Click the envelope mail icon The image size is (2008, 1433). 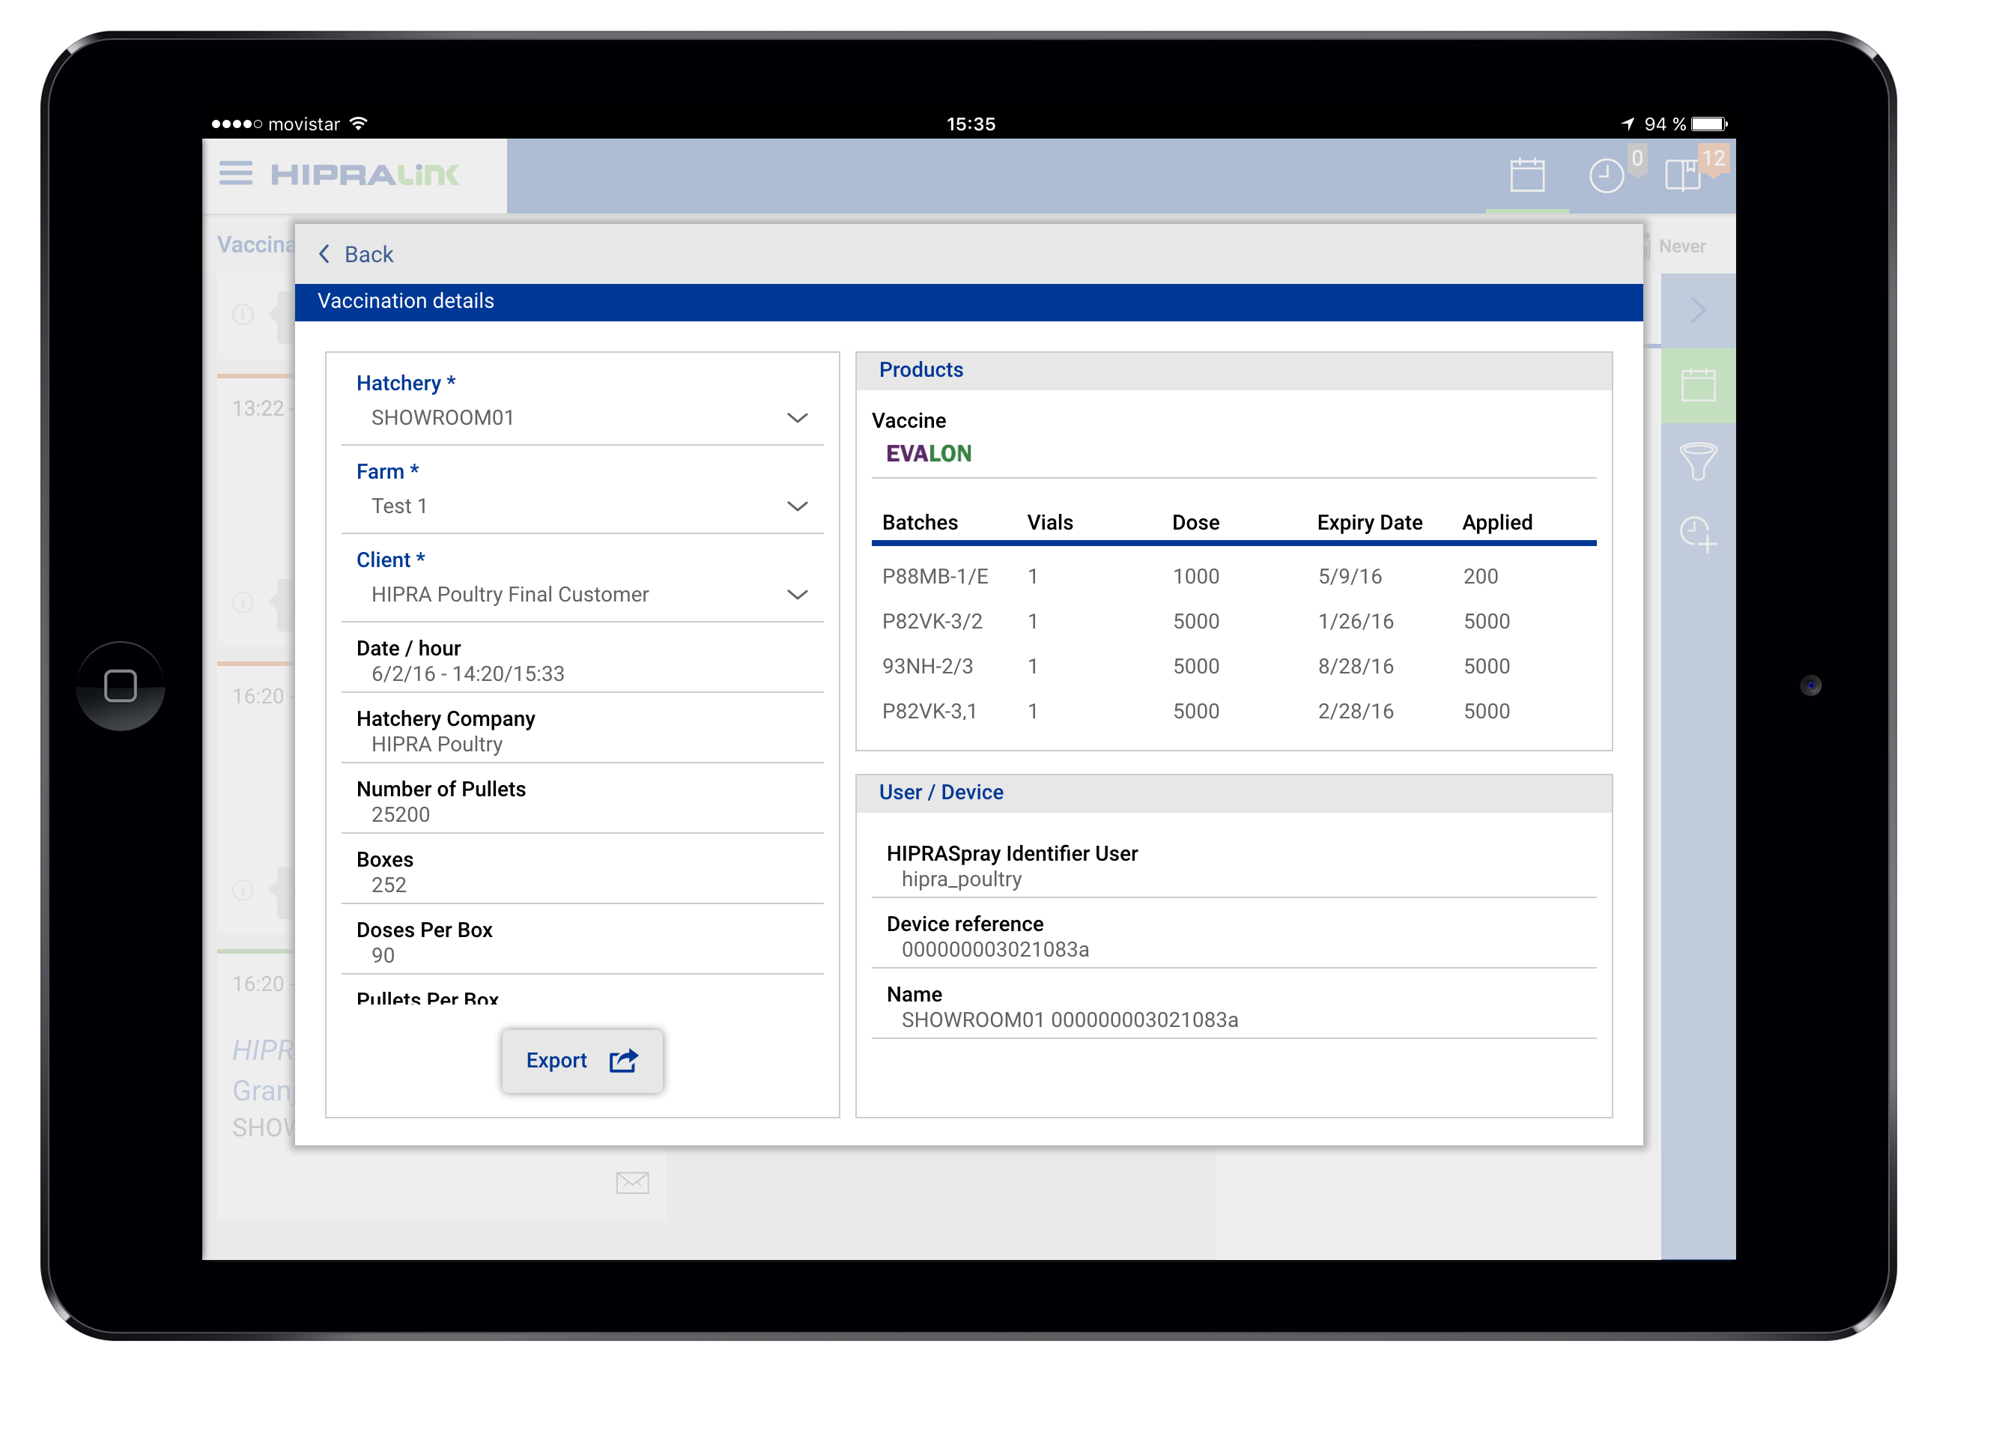coord(631,1182)
